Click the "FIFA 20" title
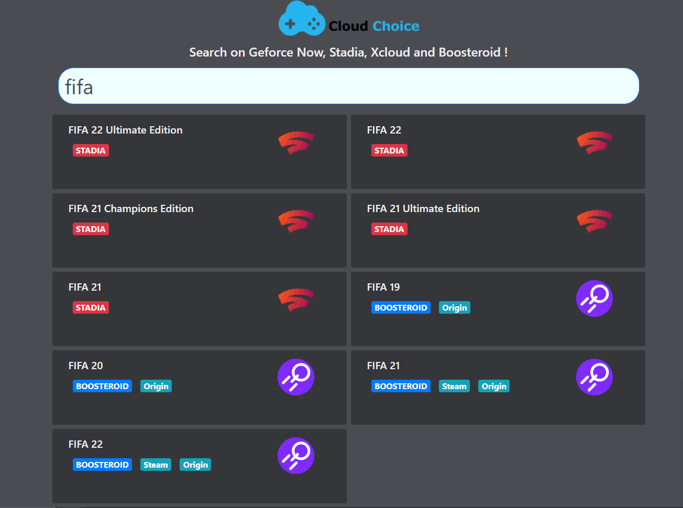 [86, 366]
